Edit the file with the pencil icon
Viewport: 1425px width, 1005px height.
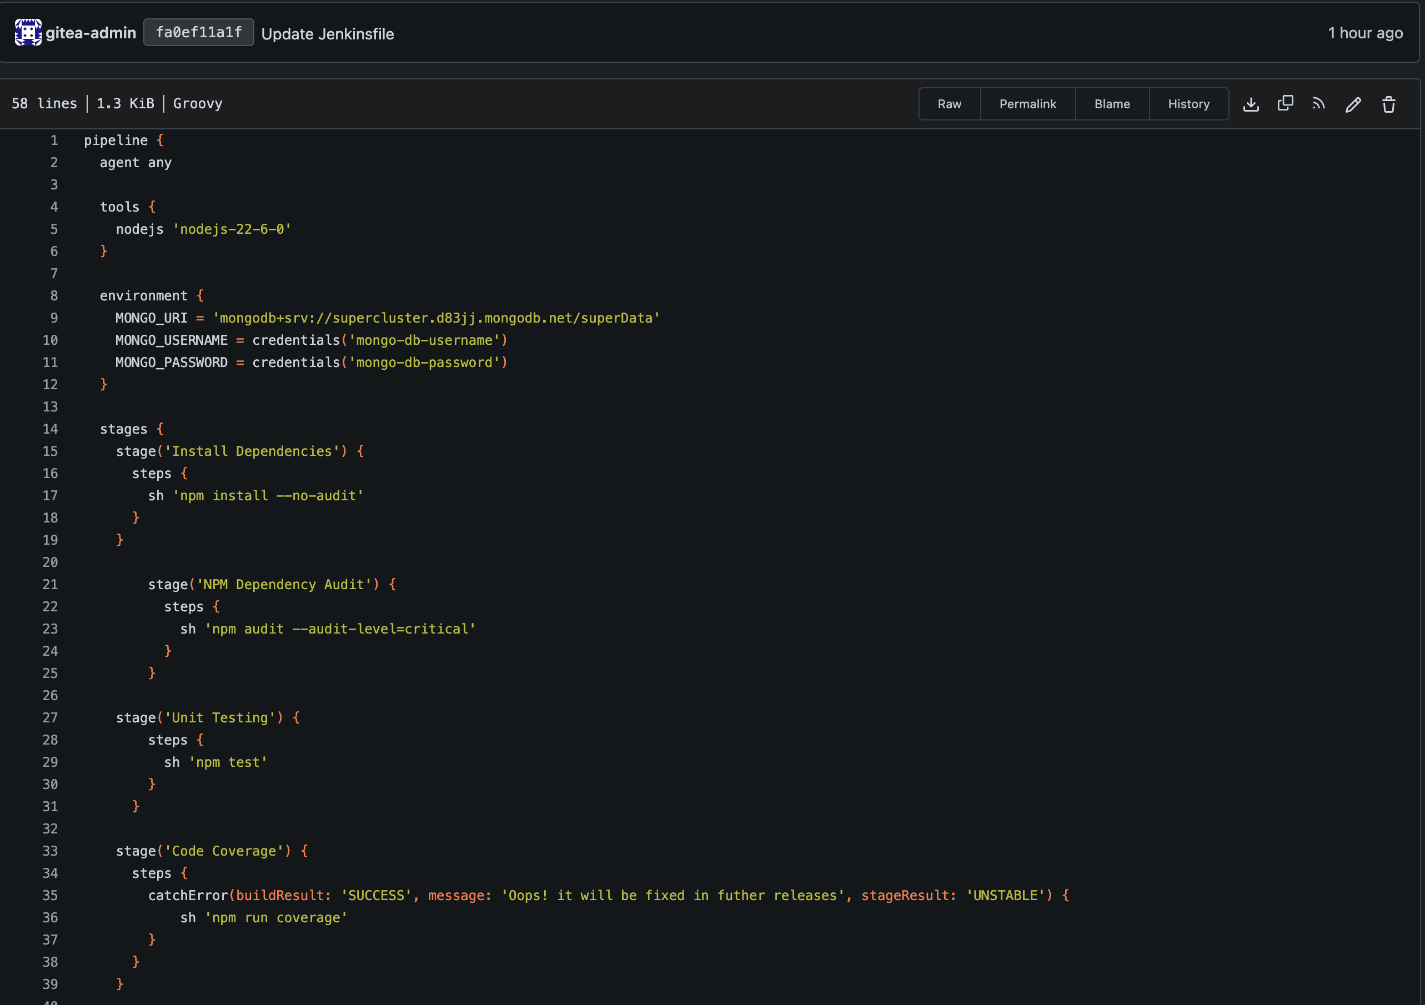coord(1353,104)
